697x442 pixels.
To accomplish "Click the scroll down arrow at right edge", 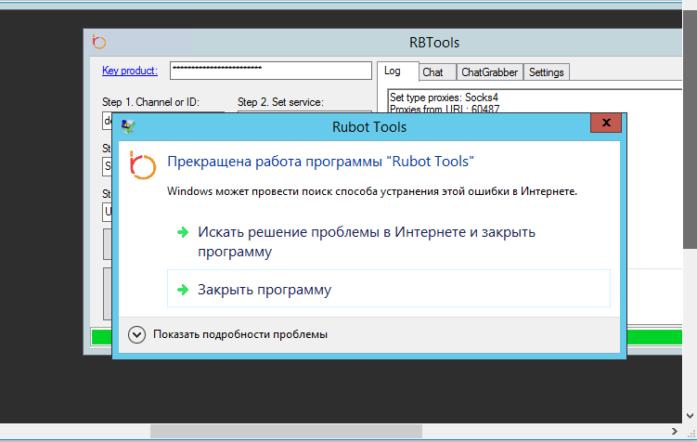I will pyautogui.click(x=690, y=416).
